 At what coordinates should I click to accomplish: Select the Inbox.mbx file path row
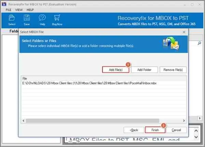pos(104,83)
